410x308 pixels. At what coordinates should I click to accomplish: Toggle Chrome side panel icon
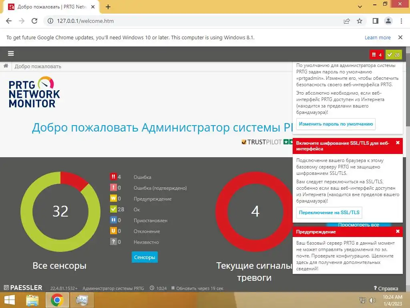point(376,21)
